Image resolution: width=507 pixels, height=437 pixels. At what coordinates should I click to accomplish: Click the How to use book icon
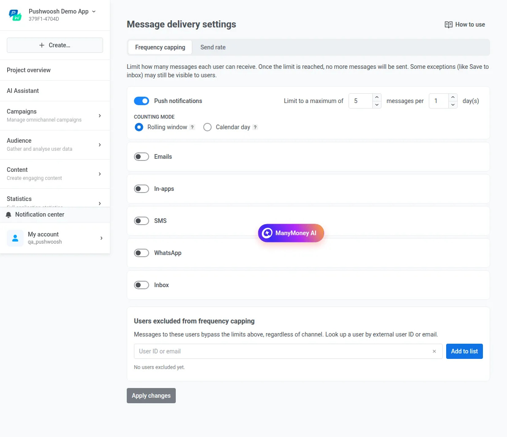click(x=449, y=24)
